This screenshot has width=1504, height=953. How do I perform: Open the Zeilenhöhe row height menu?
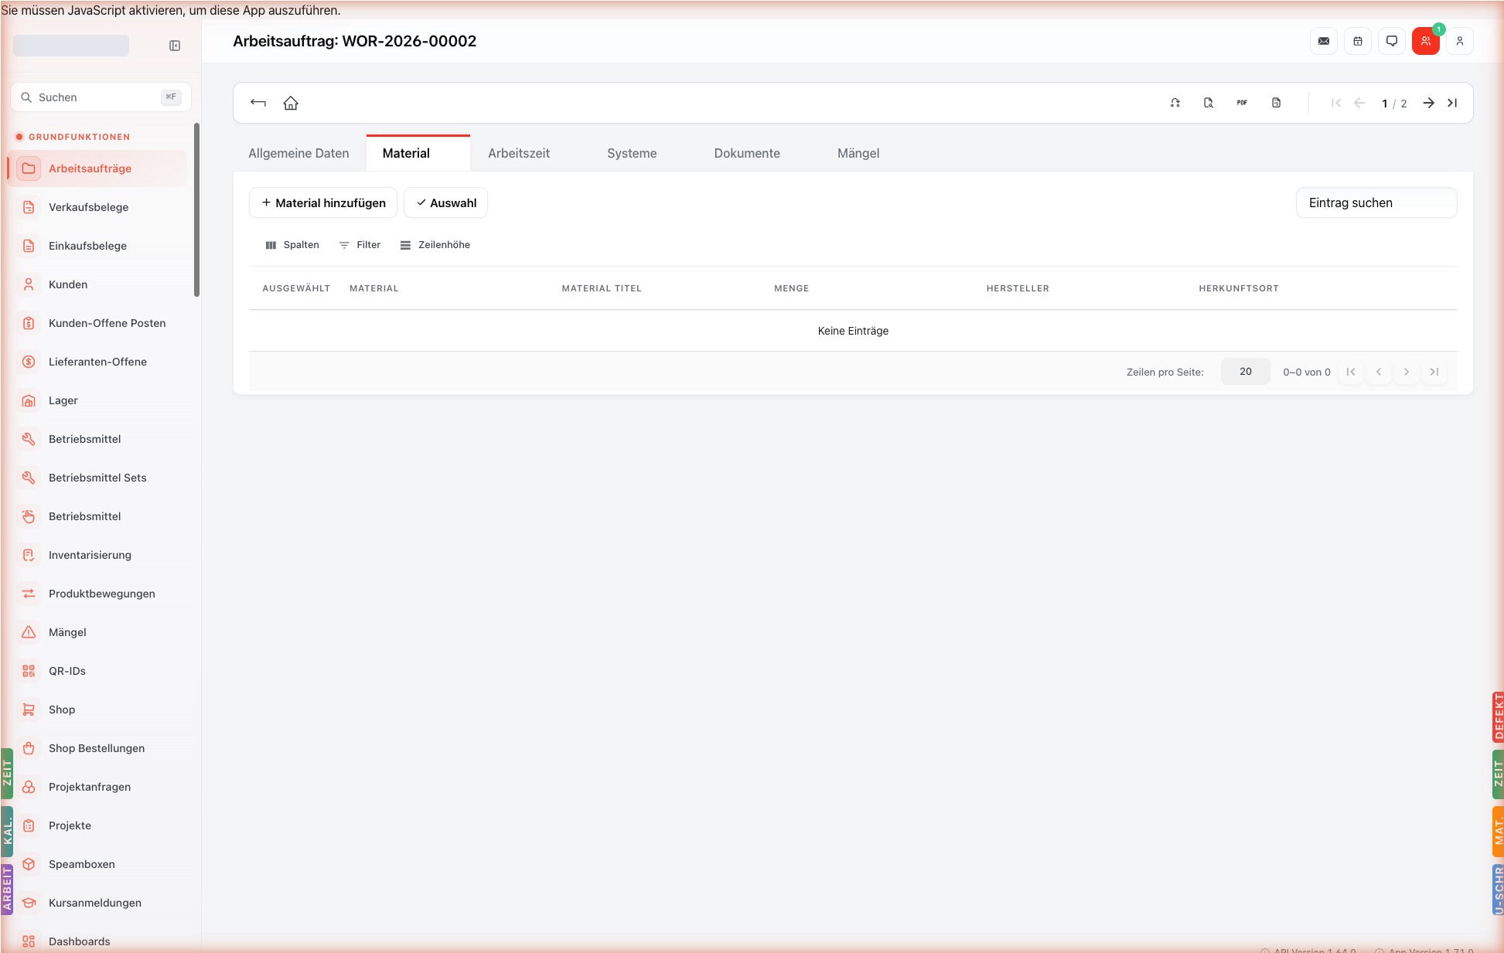[435, 245]
